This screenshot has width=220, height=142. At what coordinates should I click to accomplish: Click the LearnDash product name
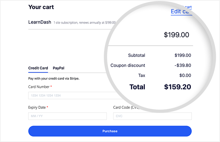click(40, 23)
